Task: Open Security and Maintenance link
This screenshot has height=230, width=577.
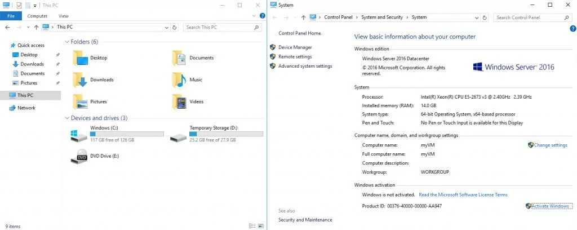Action: (x=305, y=220)
